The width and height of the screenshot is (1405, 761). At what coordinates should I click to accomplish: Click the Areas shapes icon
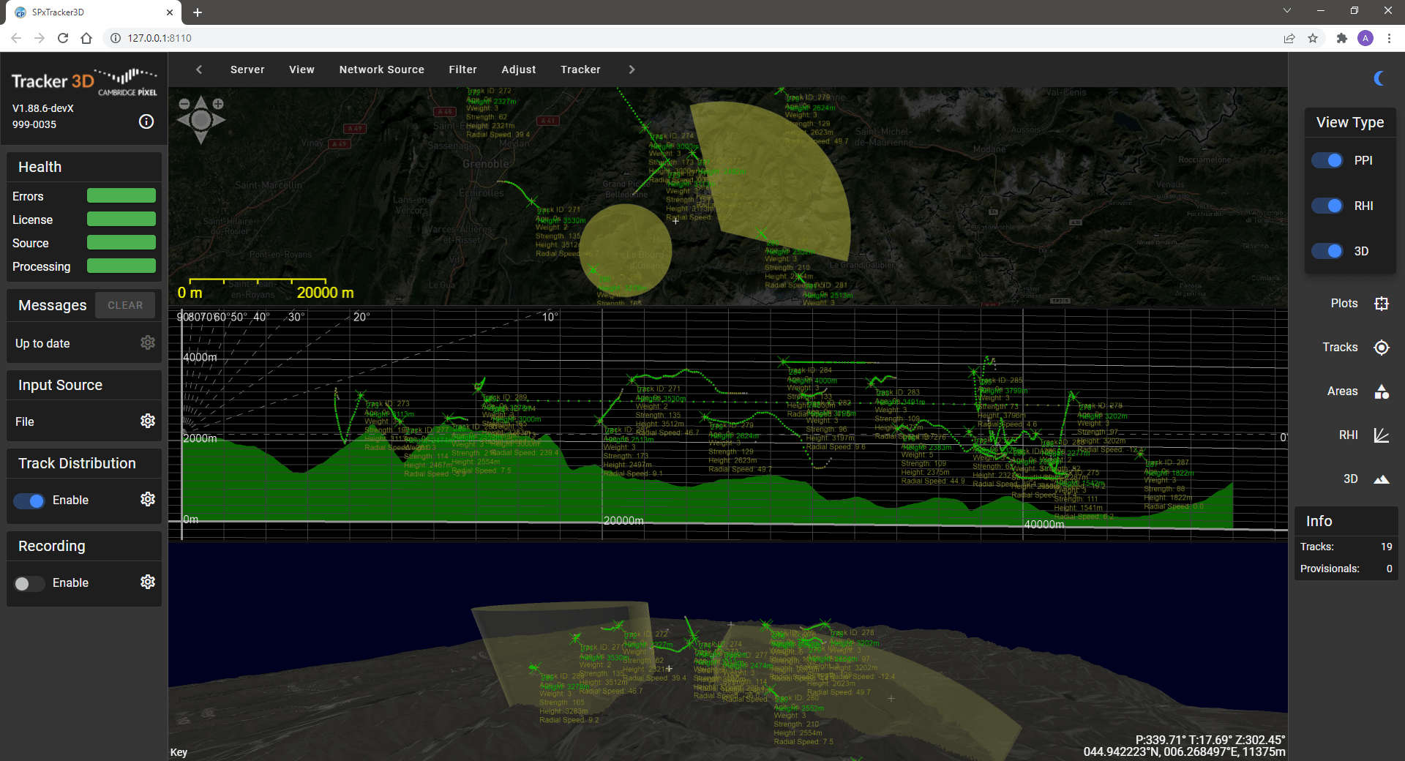pos(1381,391)
